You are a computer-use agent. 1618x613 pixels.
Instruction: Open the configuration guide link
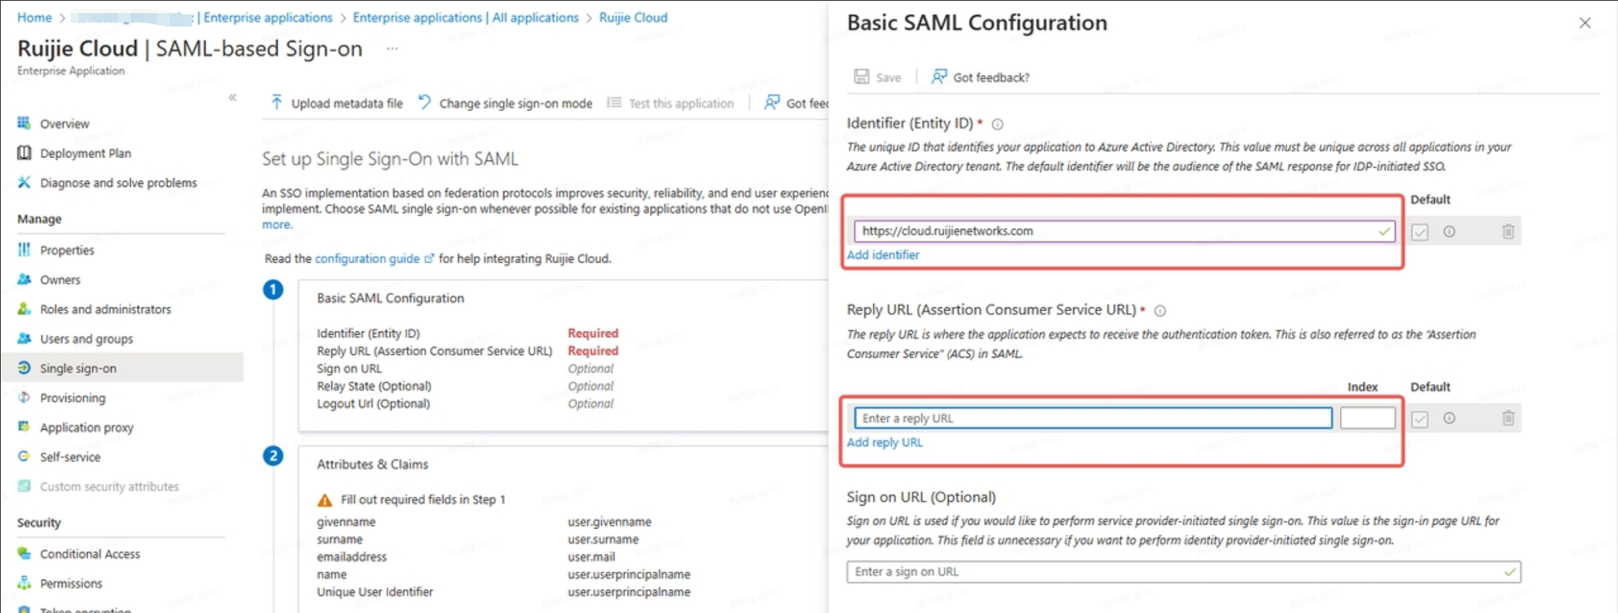pos(367,258)
